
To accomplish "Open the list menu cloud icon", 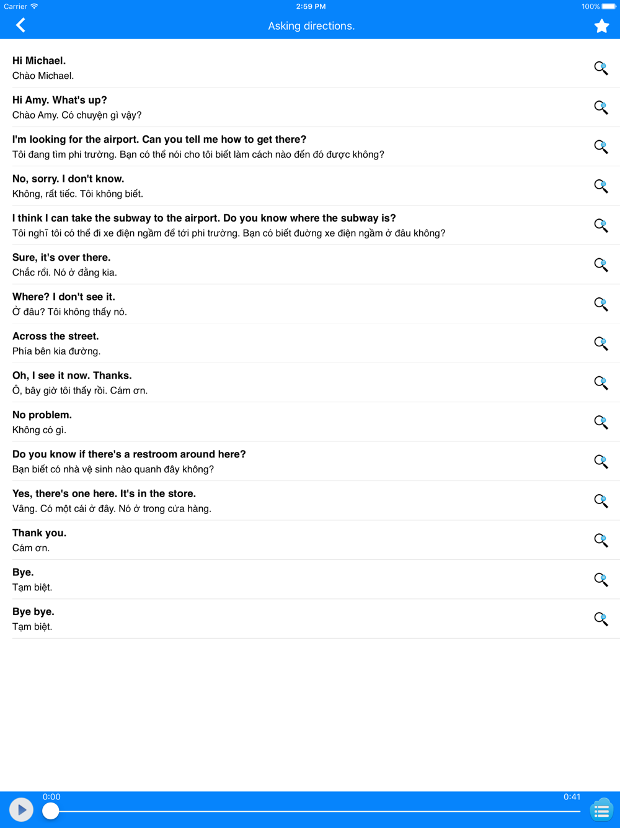I will pos(601,810).
